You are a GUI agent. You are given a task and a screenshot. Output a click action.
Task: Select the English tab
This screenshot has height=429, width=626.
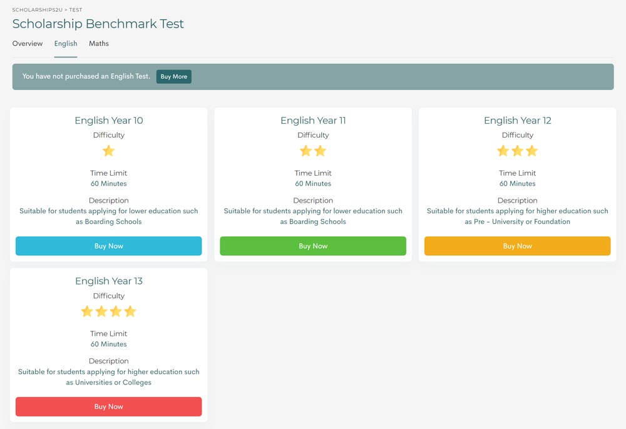point(66,43)
